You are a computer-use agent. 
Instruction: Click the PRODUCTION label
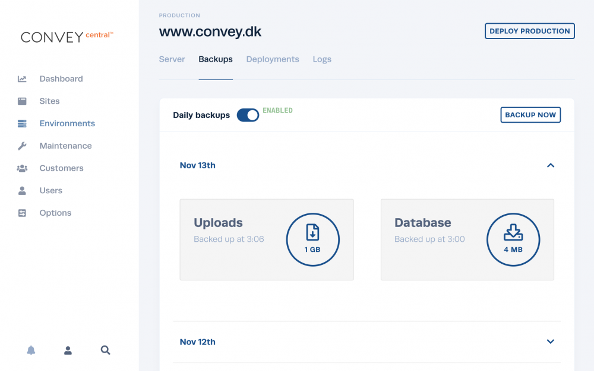179,15
